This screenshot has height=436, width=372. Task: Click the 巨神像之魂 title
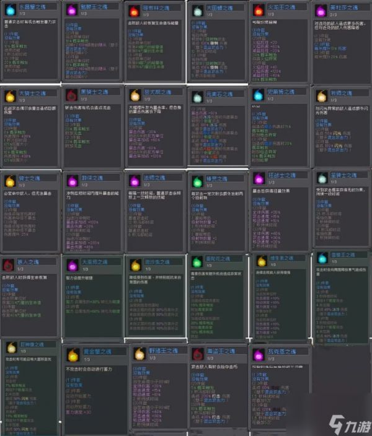pos(32,344)
